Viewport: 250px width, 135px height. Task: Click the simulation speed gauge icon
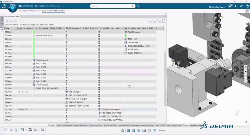pos(144,131)
